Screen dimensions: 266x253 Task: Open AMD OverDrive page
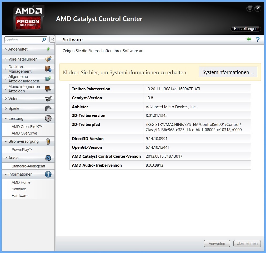coord(24,133)
